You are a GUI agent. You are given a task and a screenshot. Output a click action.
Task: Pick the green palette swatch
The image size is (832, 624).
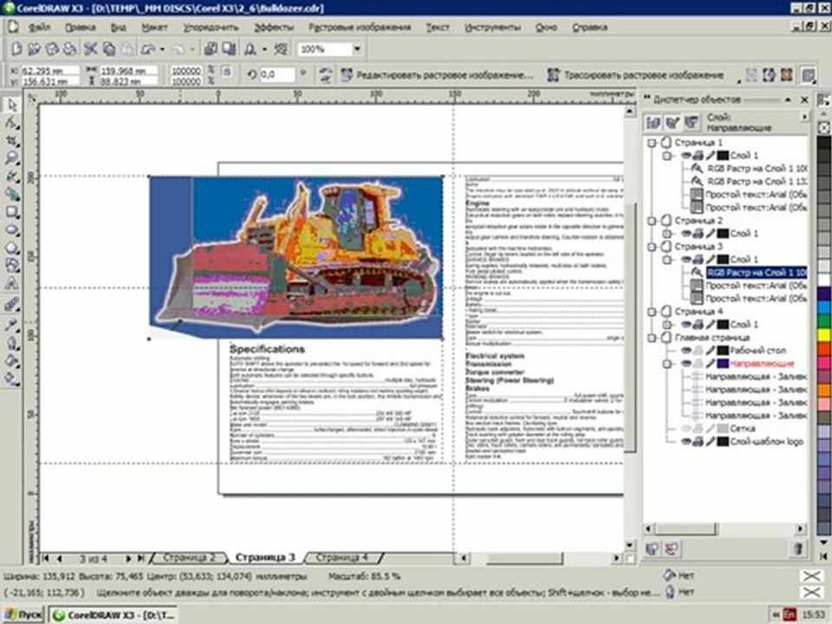click(824, 321)
